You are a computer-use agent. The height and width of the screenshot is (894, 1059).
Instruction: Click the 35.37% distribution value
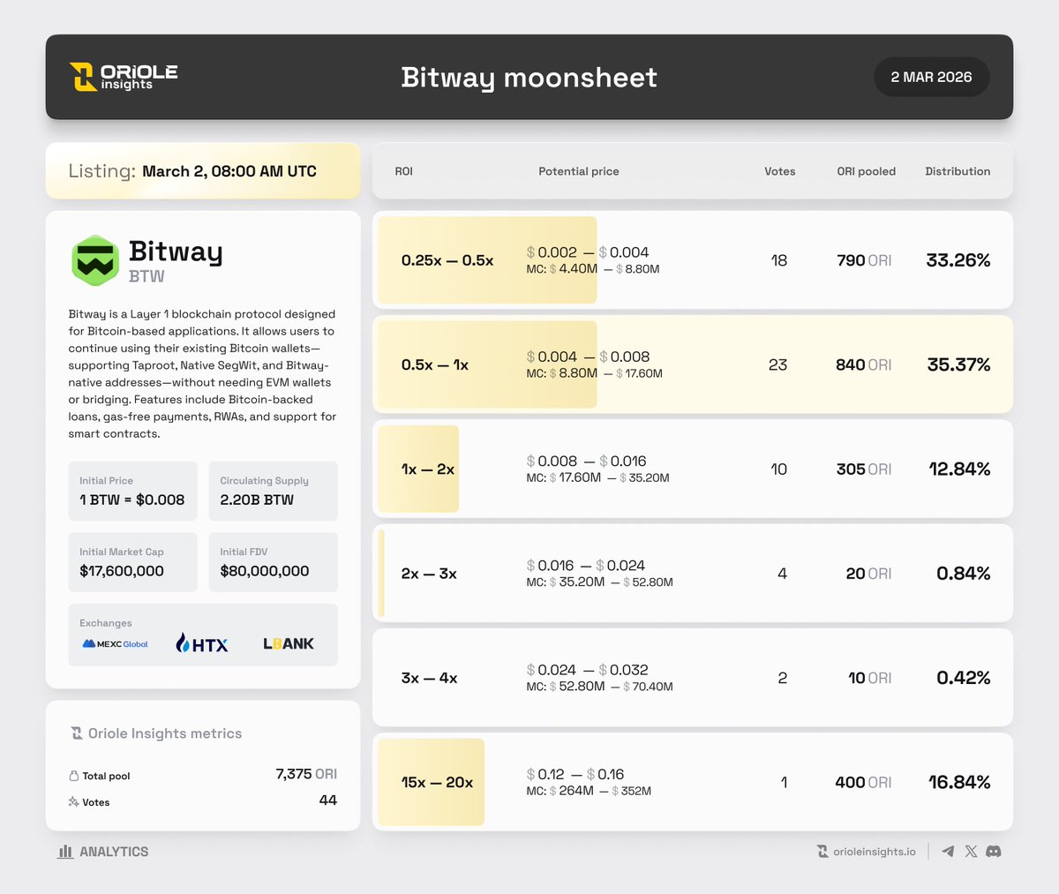pyautogui.click(x=958, y=364)
